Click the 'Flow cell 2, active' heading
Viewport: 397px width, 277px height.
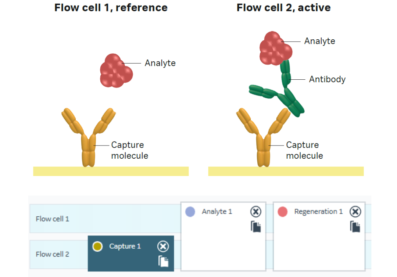283,8
